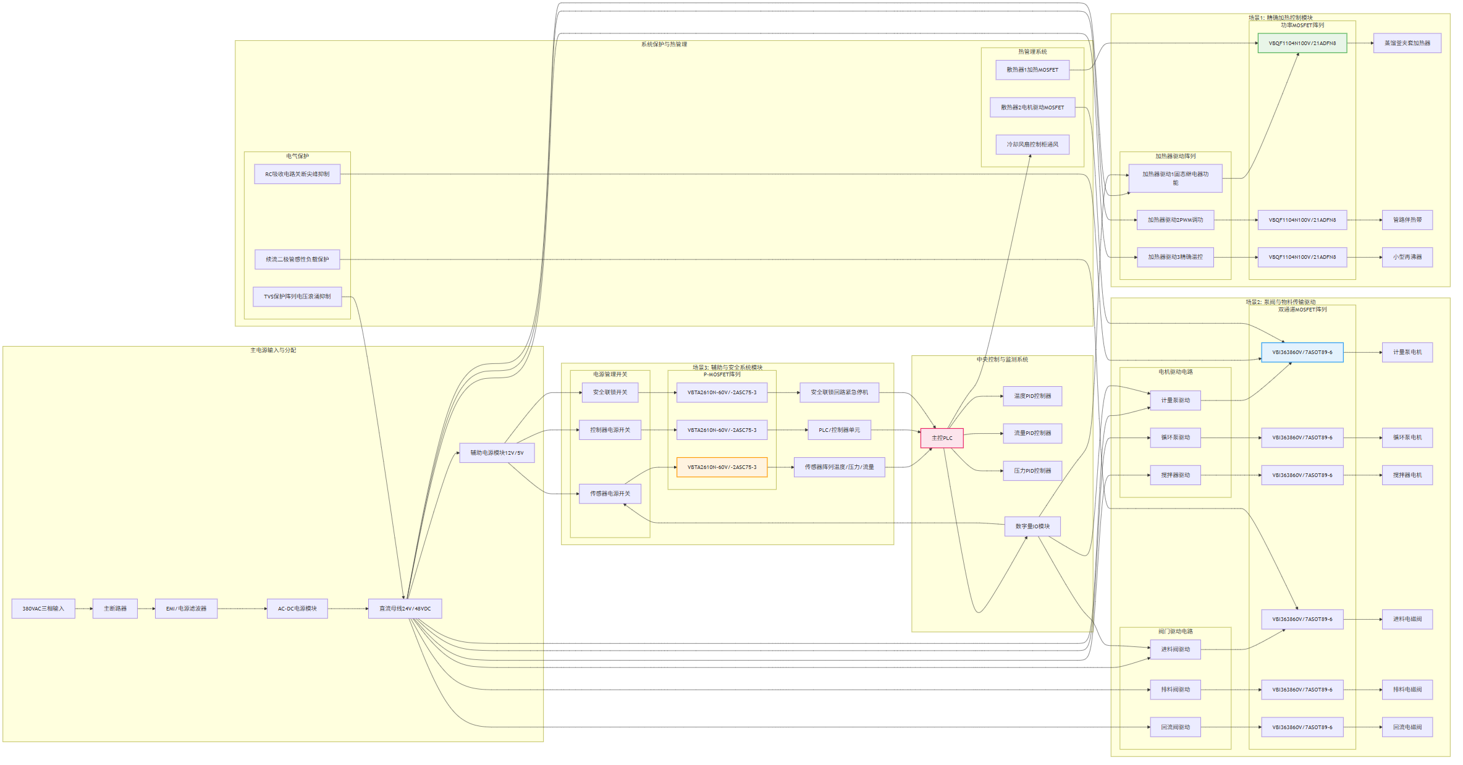Click the '计量泵电机' block

coord(1407,352)
